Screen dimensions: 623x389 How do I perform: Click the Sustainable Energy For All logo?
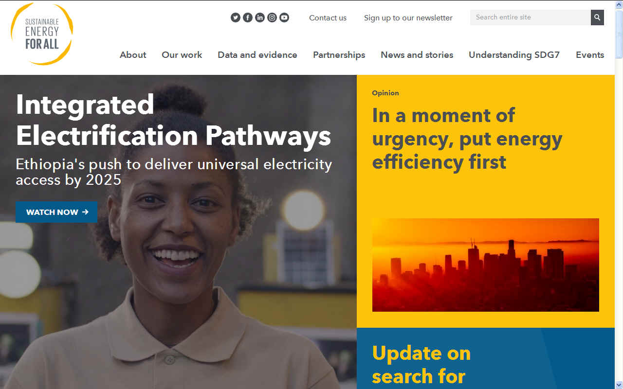coord(42,34)
